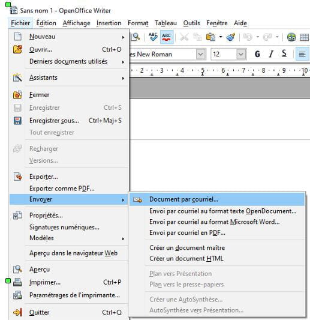The width and height of the screenshot is (310, 320).
Task: Toggle bold G formatting button
Action: point(257,54)
